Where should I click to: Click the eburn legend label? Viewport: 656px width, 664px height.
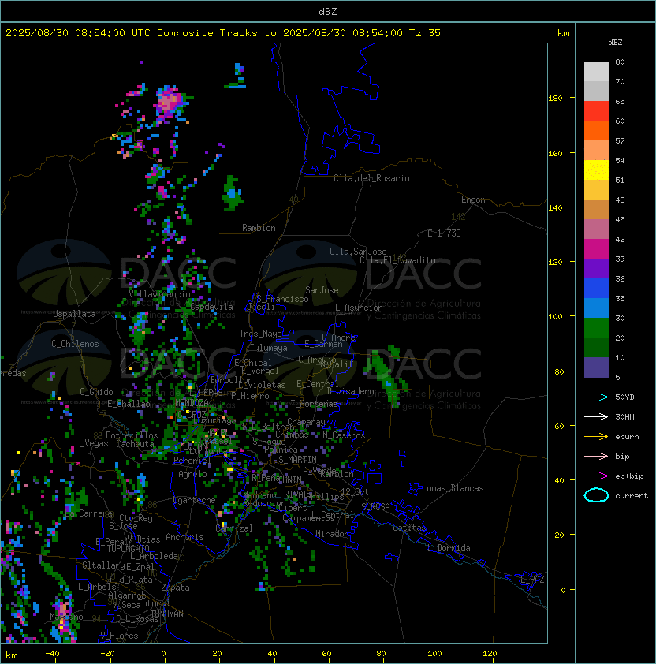[627, 437]
